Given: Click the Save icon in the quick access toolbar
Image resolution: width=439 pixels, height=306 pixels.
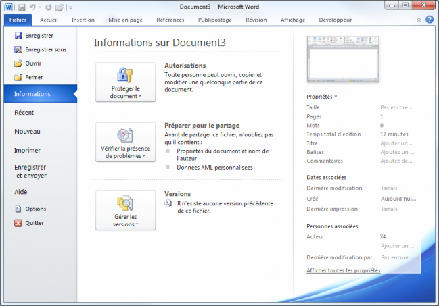Looking at the screenshot, I should [x=22, y=7].
